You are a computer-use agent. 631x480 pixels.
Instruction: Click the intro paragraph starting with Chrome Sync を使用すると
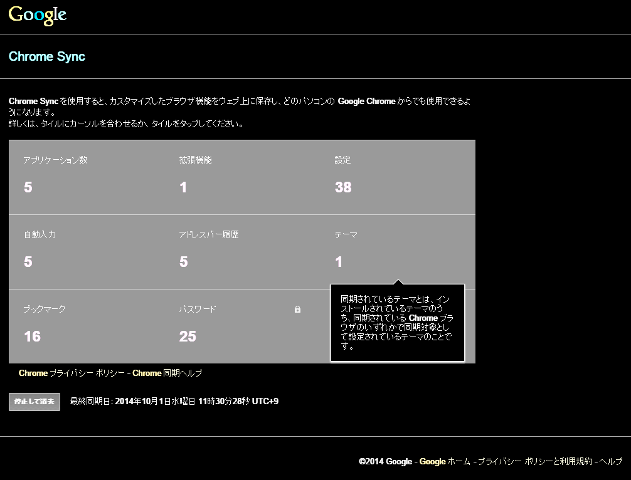point(240,107)
